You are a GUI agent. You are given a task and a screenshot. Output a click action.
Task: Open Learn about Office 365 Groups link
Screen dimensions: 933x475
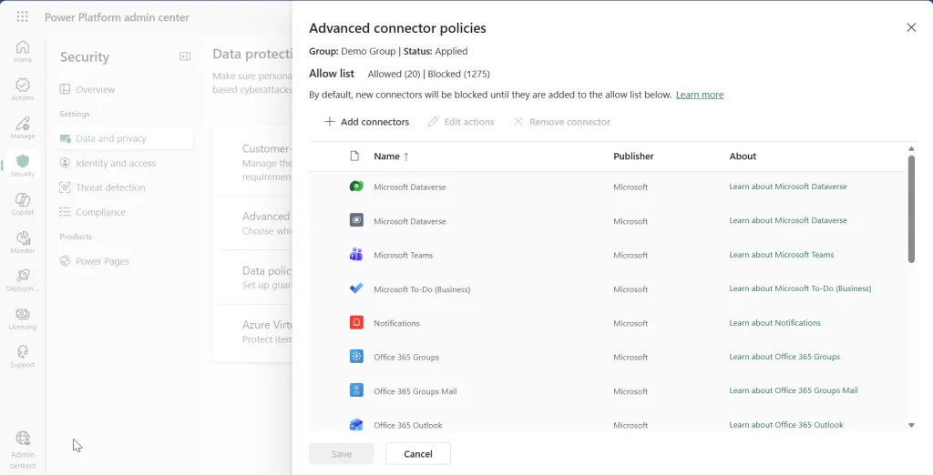click(x=784, y=357)
